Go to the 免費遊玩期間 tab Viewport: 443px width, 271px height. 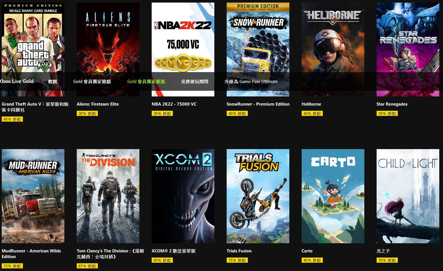pyautogui.click(x=195, y=82)
